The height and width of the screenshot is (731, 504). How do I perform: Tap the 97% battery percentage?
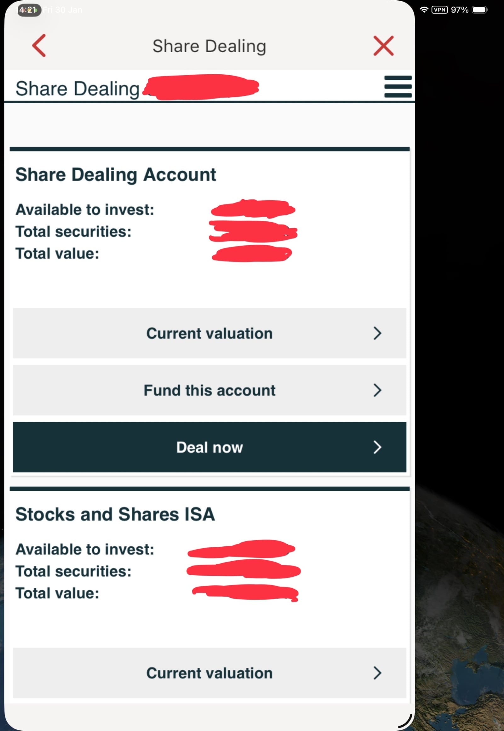460,10
